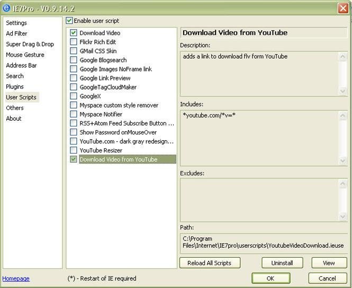352x288 pixels.
Task: Select the User Scripts section
Action: [21, 97]
